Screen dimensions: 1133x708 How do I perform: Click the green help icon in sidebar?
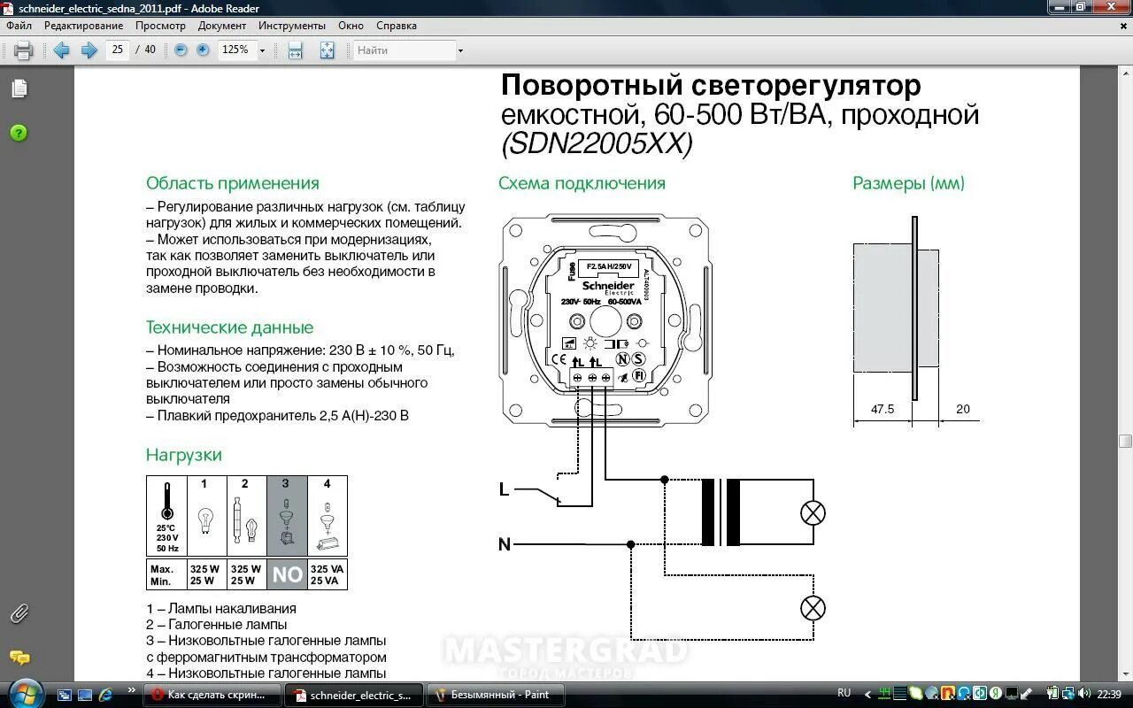tap(19, 133)
